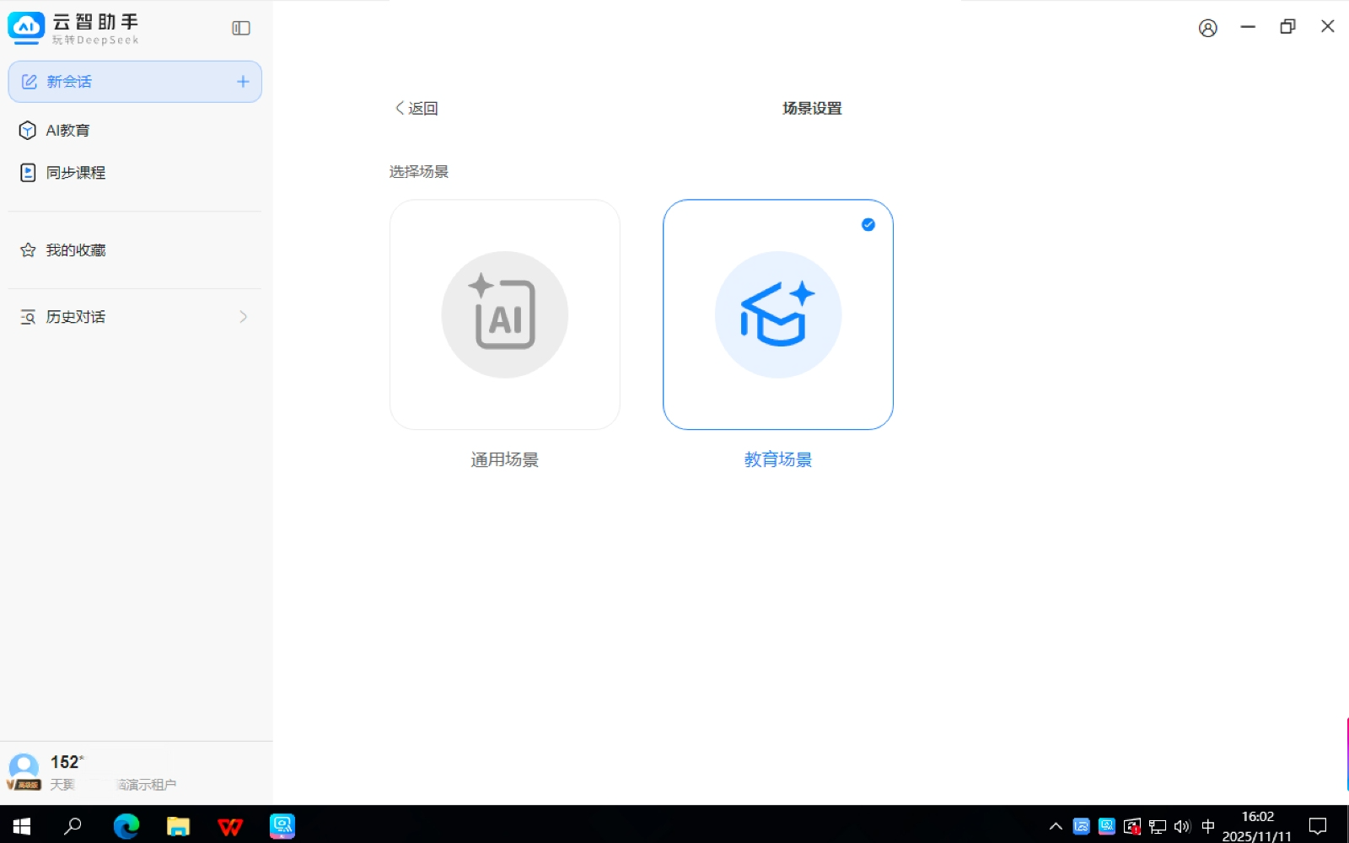Viewport: 1349px width, 843px height.
Task: Go back using the 返回 link
Action: (x=417, y=108)
